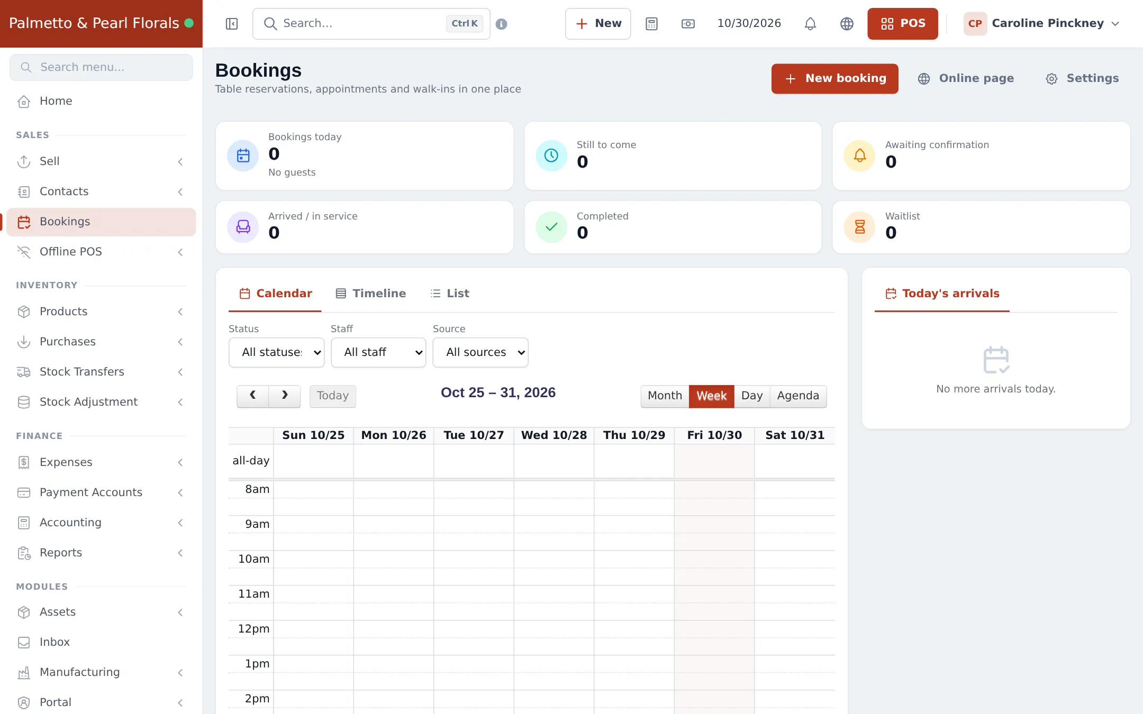This screenshot has height=714, width=1143.
Task: Switch calendar to Day view
Action: pos(751,396)
